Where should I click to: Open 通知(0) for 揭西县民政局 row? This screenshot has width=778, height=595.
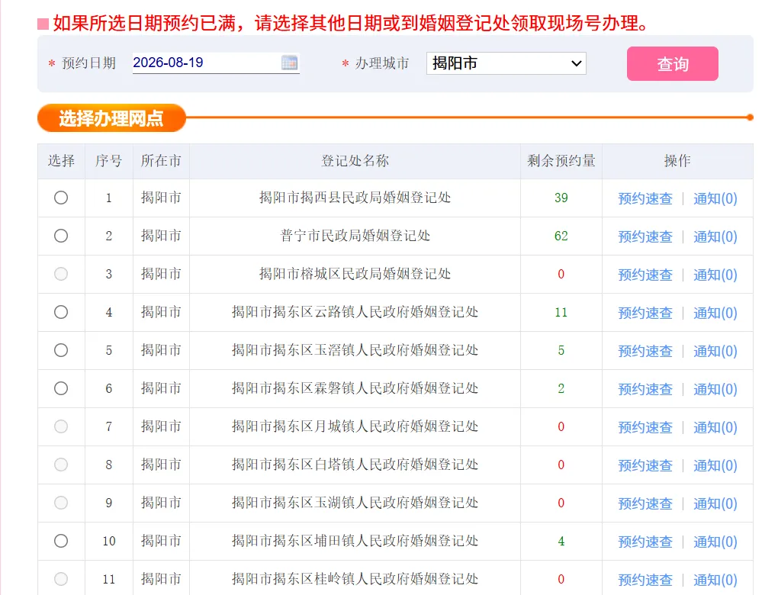(x=715, y=198)
